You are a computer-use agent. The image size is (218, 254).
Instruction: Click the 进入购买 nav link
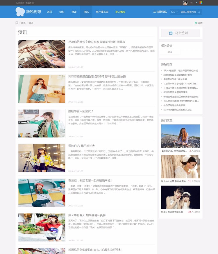tap(120, 12)
